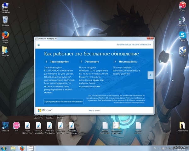
Task: Select the second slide indicator dot
Action: coord(92,111)
